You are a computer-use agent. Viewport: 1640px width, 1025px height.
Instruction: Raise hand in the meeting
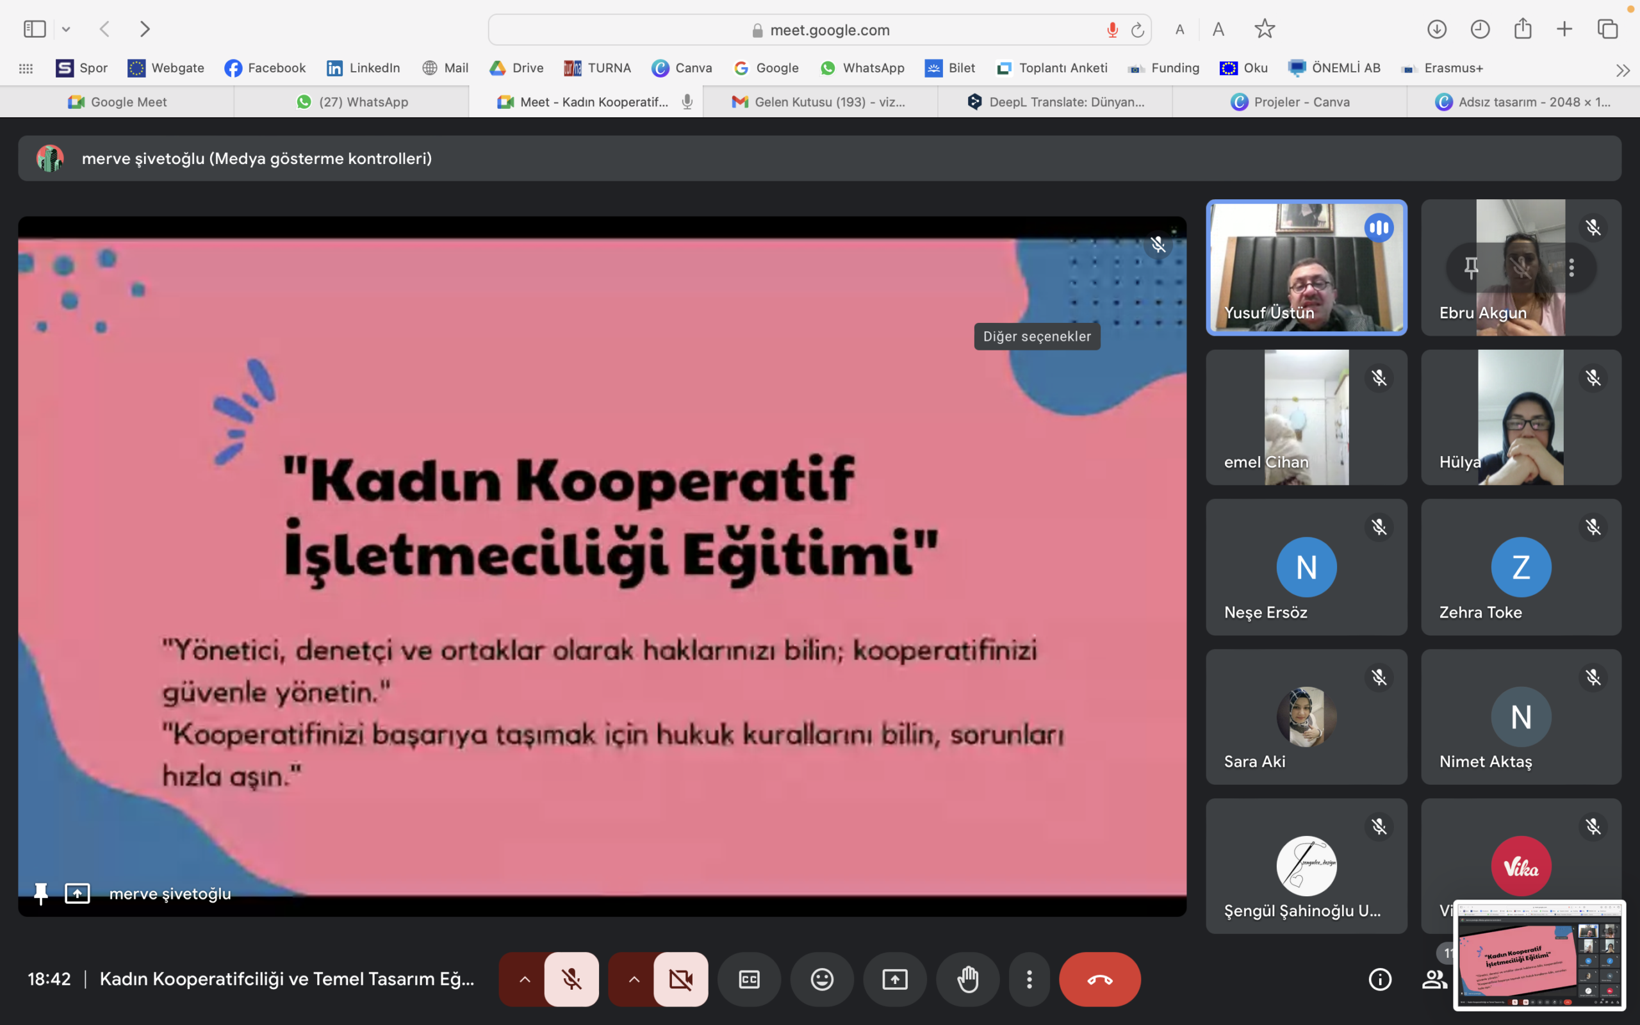tap(967, 979)
